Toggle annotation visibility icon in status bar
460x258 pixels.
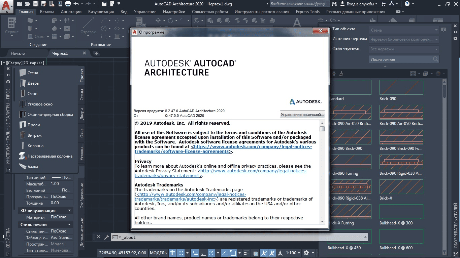(264, 253)
